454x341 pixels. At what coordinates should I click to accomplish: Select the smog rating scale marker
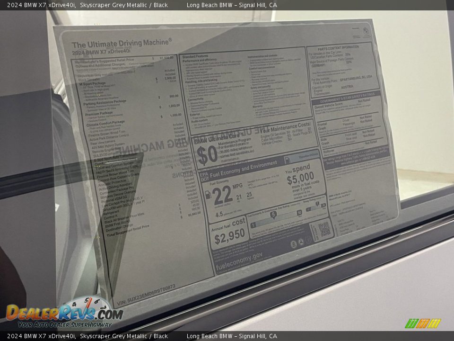317,205
